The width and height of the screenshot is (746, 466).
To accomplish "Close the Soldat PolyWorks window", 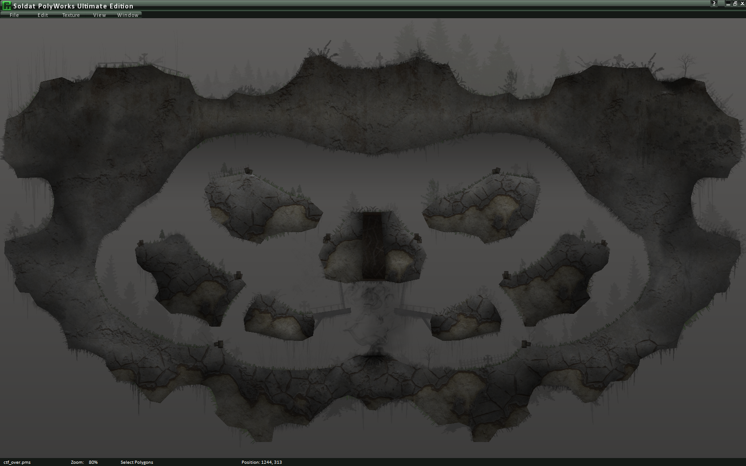I will pyautogui.click(x=742, y=4).
